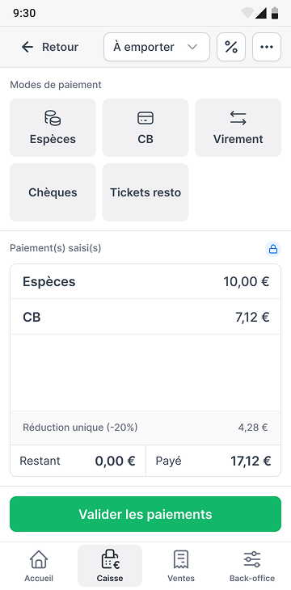Select Espèces coins payment icon
Image resolution: width=291 pixels, height=590 pixels.
53,118
